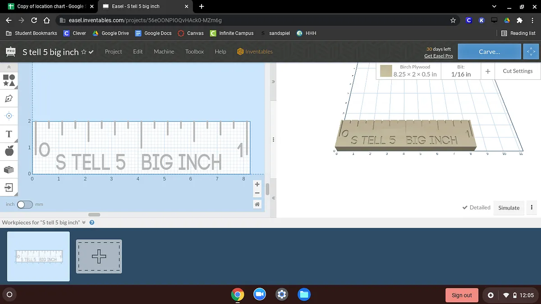This screenshot has height=304, width=541.
Task: Open the Toolbox menu
Action: [x=194, y=52]
